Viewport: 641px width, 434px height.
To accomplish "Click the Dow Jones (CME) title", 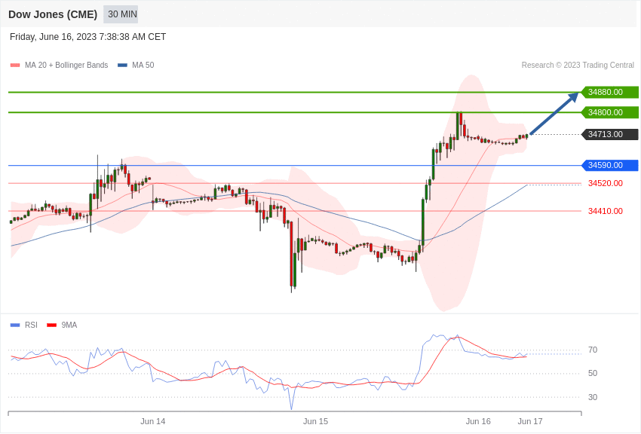I will (53, 14).
